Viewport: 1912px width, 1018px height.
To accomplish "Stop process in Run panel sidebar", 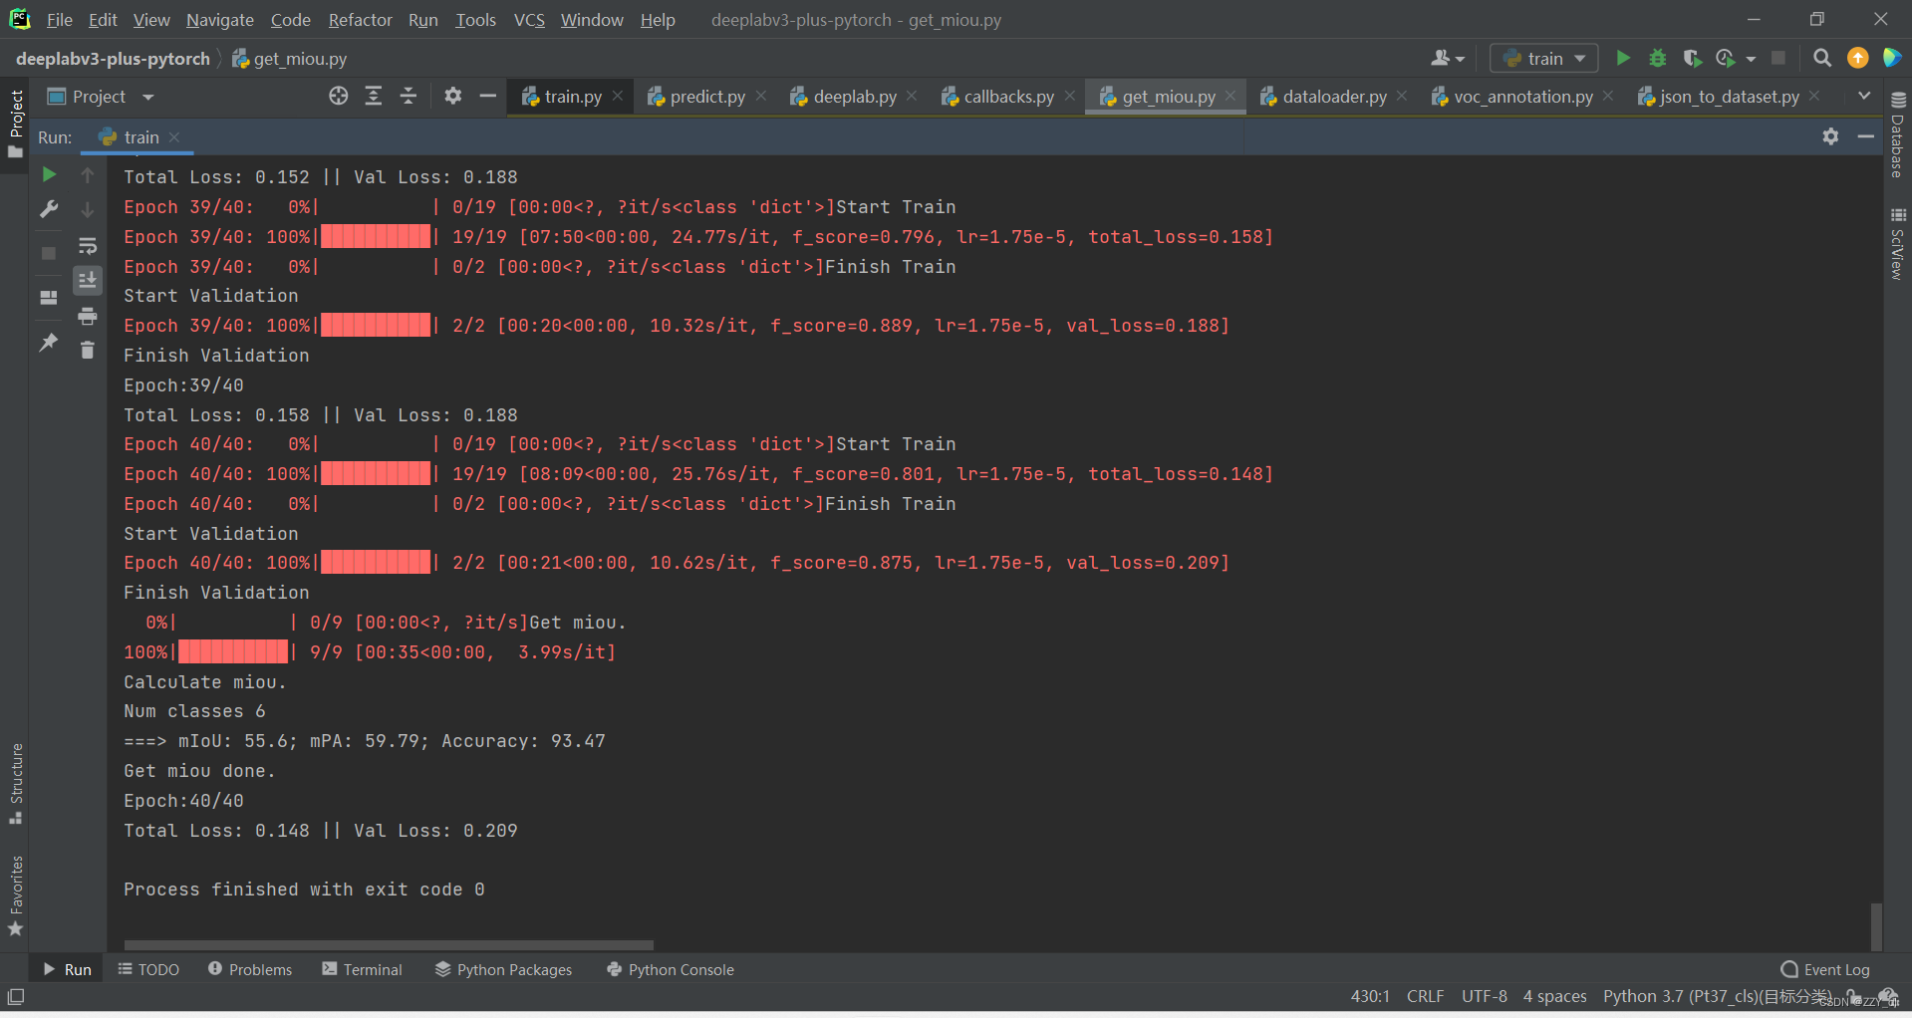I will click(x=49, y=253).
